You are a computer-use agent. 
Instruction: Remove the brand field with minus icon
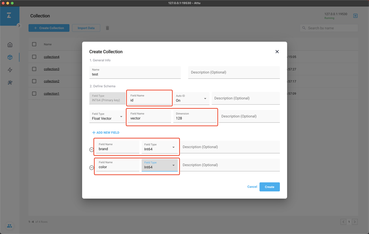(92, 149)
